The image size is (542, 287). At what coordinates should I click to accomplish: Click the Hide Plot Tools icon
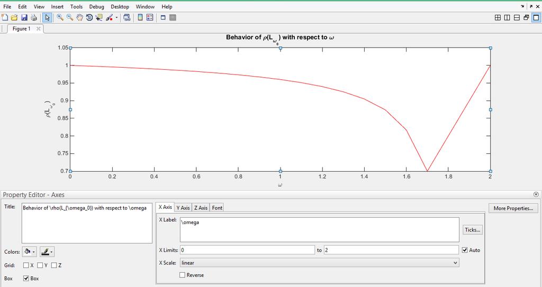click(163, 17)
